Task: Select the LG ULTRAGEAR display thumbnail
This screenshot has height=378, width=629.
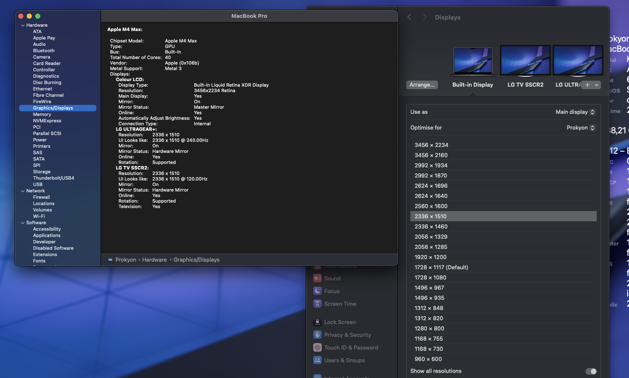Action: (x=578, y=60)
